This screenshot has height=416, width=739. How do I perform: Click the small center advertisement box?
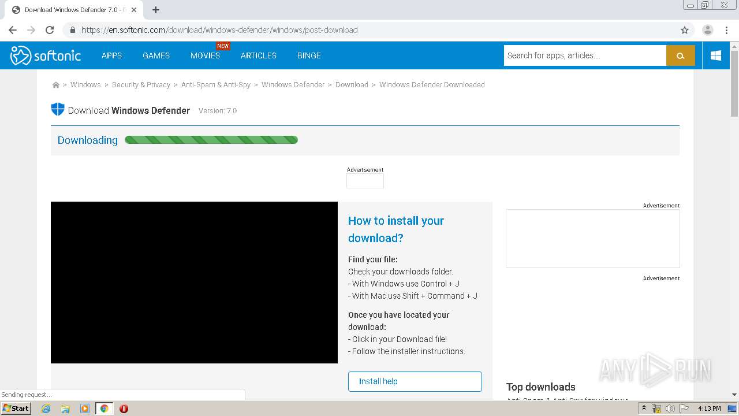point(365,181)
